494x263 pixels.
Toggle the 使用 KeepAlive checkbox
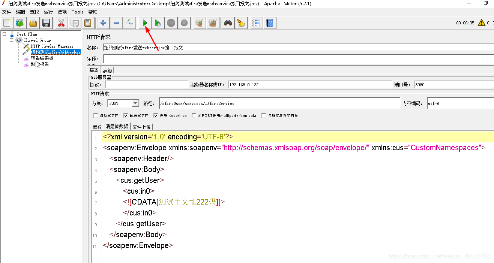(x=156, y=116)
